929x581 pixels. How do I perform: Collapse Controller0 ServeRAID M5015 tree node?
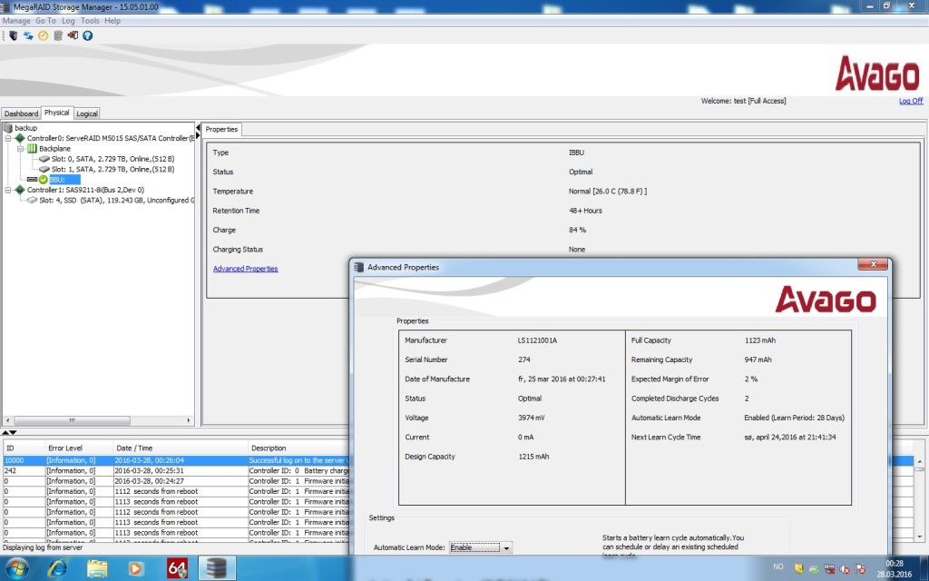pos(8,138)
